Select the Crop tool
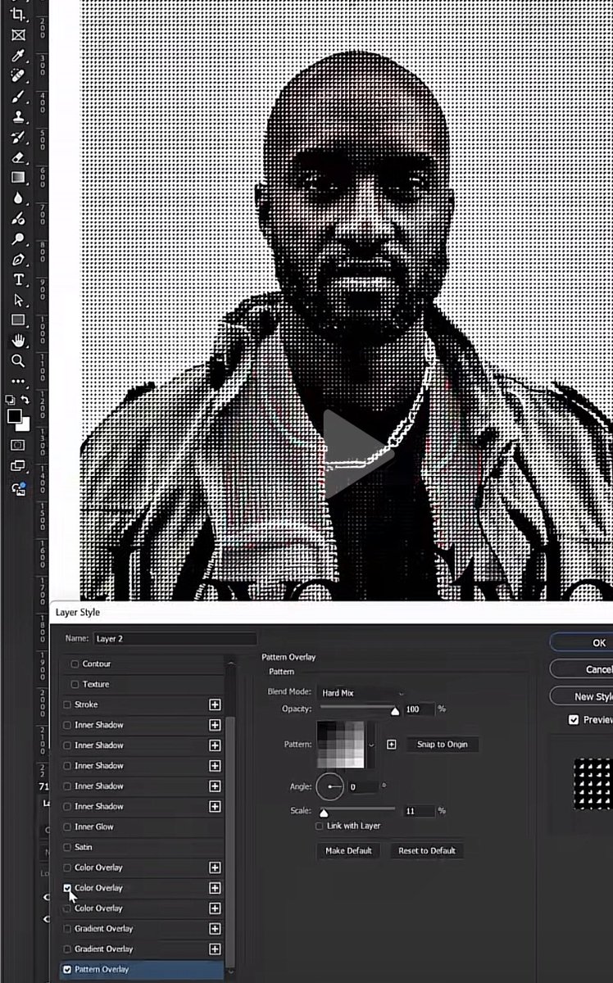The width and height of the screenshot is (613, 983). point(18,15)
